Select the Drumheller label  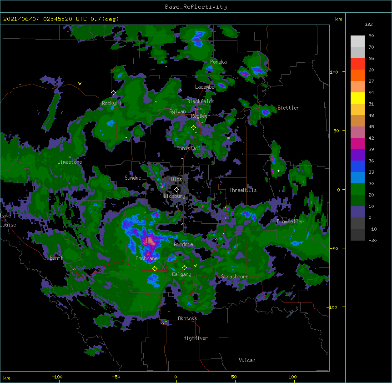290,222
